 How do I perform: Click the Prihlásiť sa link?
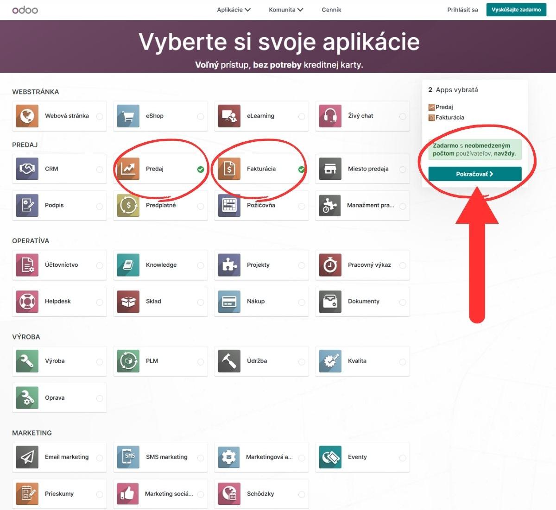click(462, 10)
